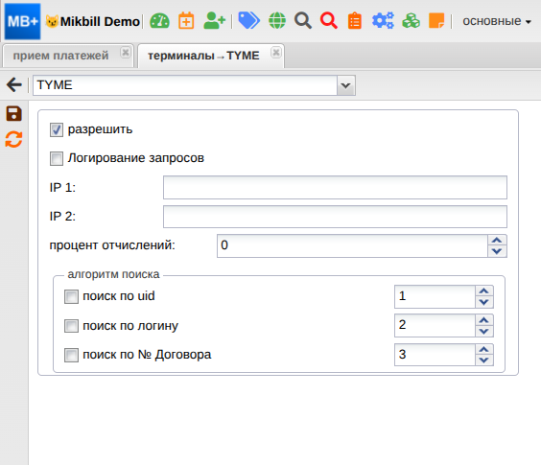Click the IP 1 input field

tap(335, 187)
